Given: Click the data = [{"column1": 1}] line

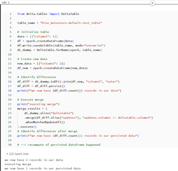Looking at the screenshot, I should [37, 36].
